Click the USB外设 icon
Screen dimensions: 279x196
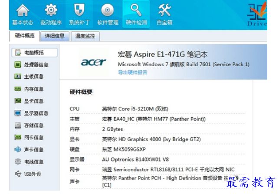point(18,174)
